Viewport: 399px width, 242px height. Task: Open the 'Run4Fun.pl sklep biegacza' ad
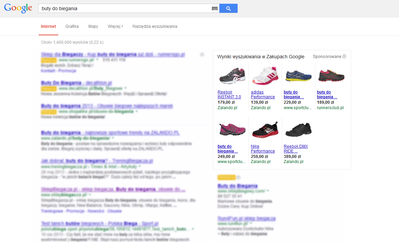[246, 218]
